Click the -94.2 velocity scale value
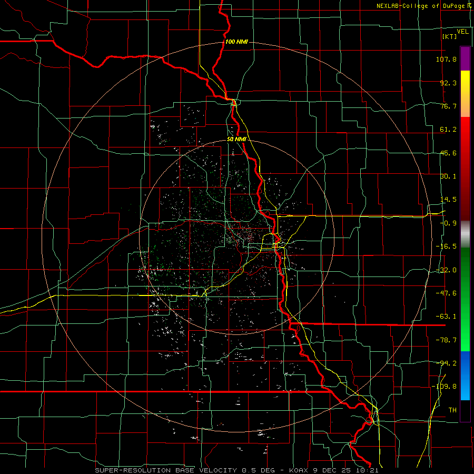The image size is (474, 474). [446, 363]
